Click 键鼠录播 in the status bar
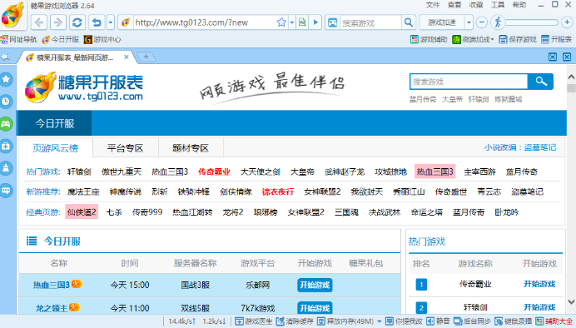This screenshot has width=576, height=328. click(514, 321)
